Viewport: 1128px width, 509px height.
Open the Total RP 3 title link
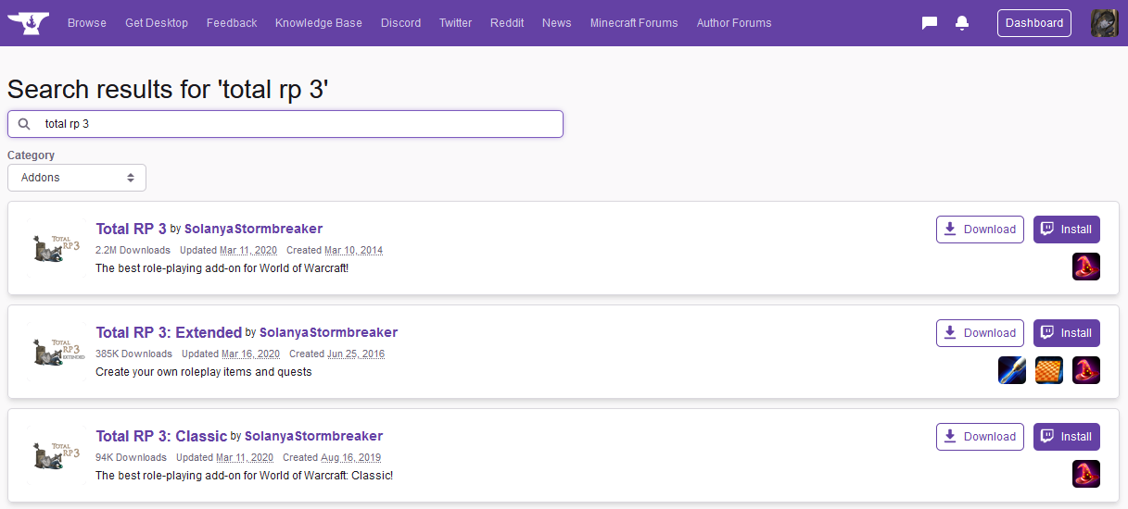point(131,229)
